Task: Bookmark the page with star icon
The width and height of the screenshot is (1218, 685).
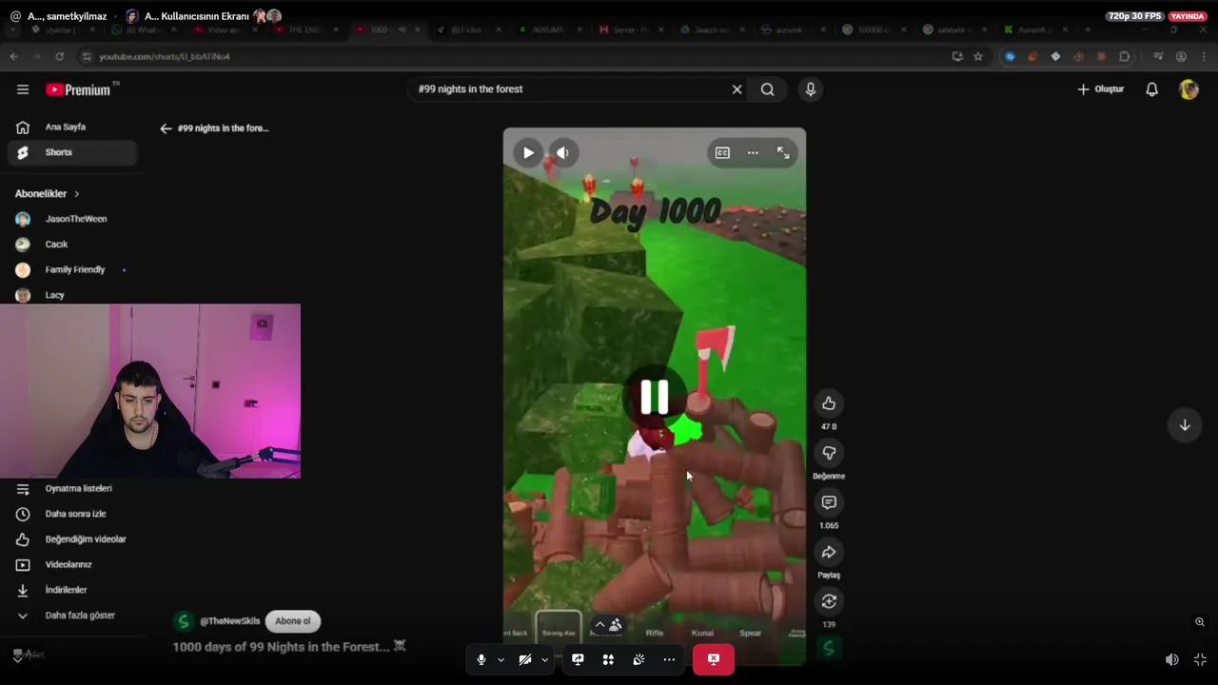Action: click(x=977, y=56)
